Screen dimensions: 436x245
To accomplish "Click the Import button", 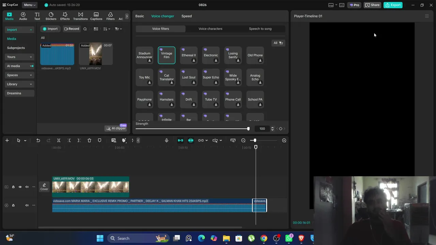I will [50, 29].
